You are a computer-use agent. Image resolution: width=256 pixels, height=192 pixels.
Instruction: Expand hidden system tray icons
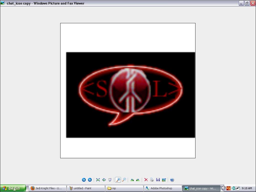223,188
